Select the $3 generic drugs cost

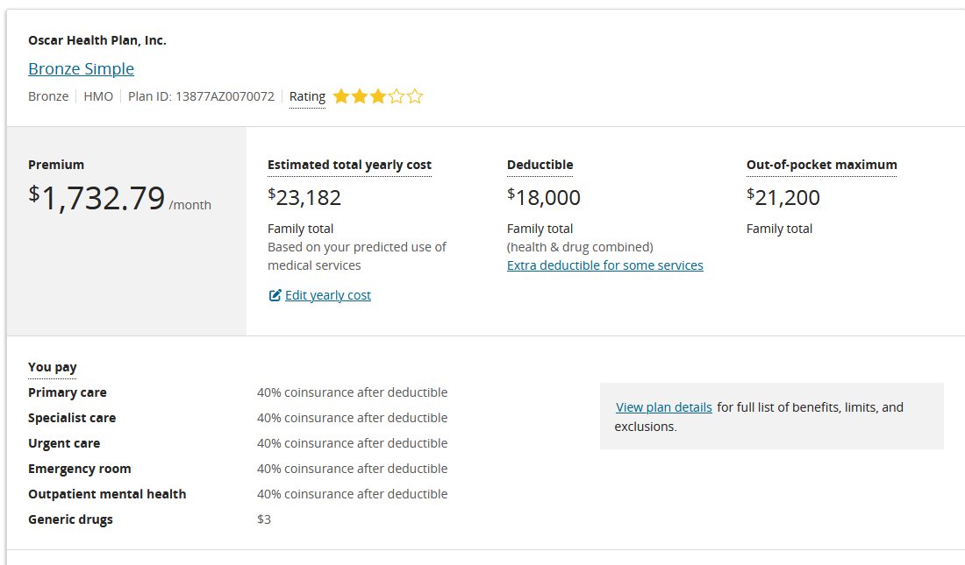click(264, 519)
